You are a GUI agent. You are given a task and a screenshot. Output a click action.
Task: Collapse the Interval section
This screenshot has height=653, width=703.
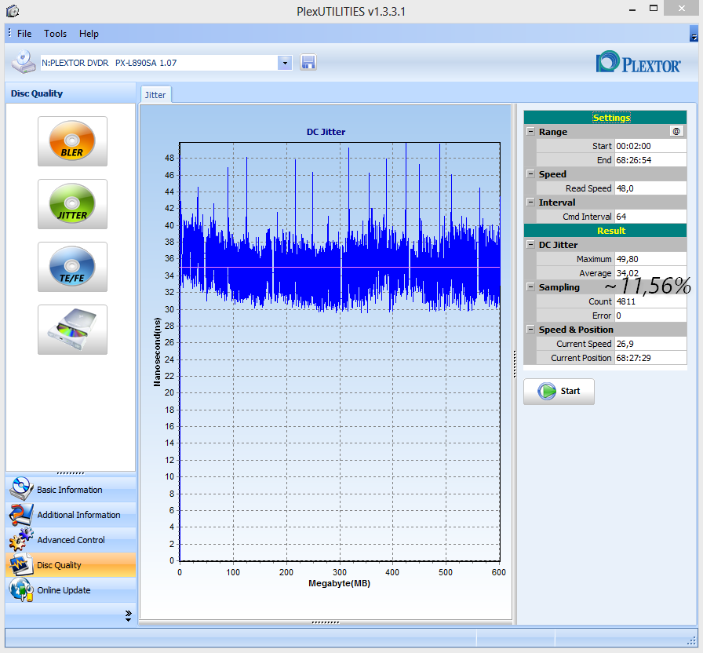tap(530, 202)
